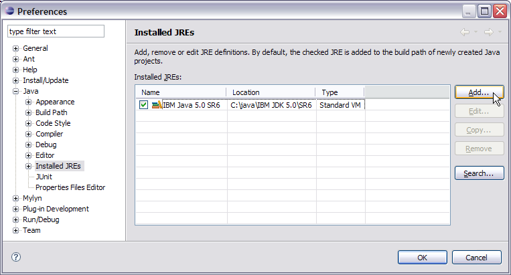Click the help question mark icon
511x275 pixels.
point(16,257)
